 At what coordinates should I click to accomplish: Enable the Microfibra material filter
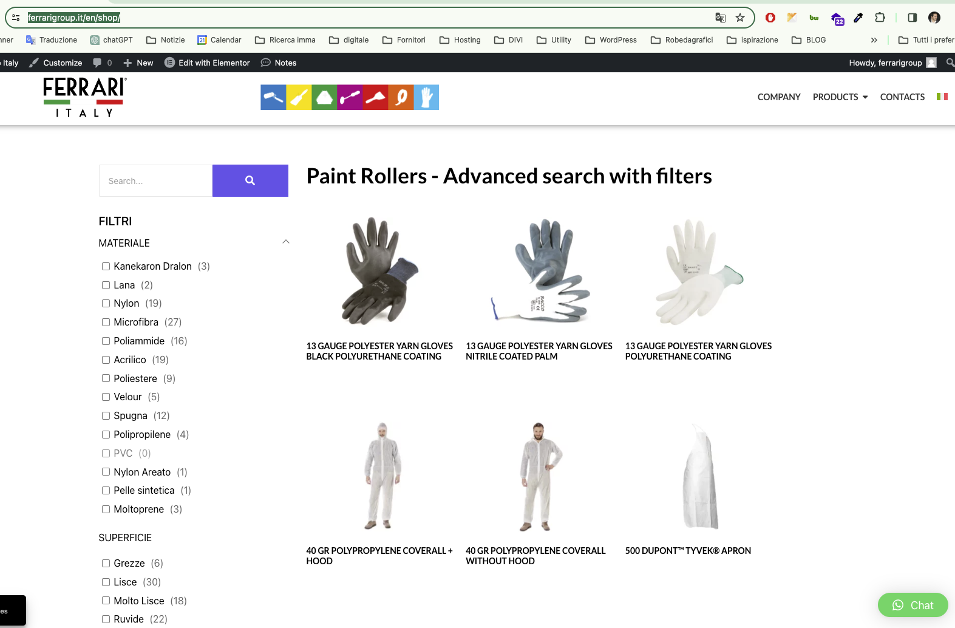106,322
